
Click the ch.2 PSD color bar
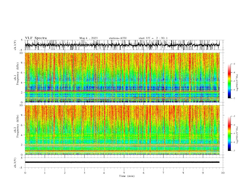229,133
